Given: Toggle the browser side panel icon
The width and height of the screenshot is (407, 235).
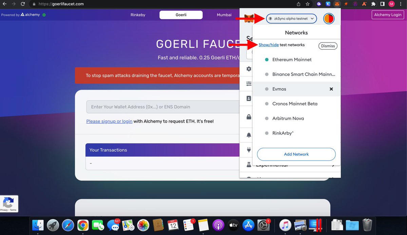Looking at the screenshot, I should pos(382,4).
